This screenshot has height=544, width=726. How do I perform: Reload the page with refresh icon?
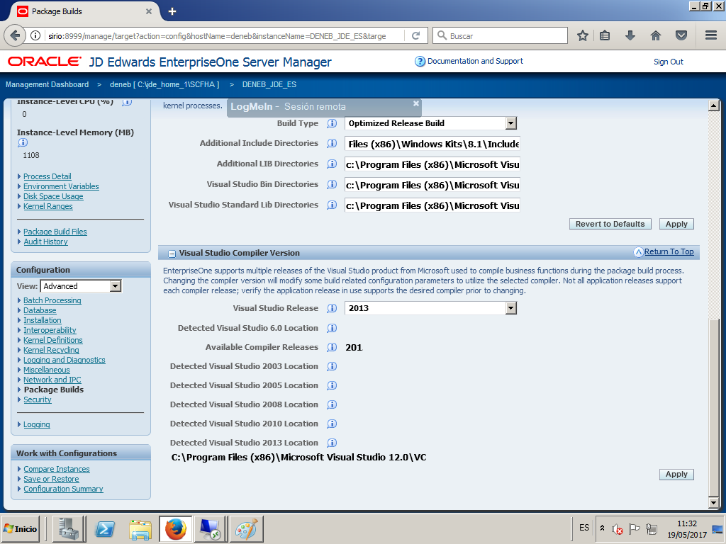[x=415, y=35]
